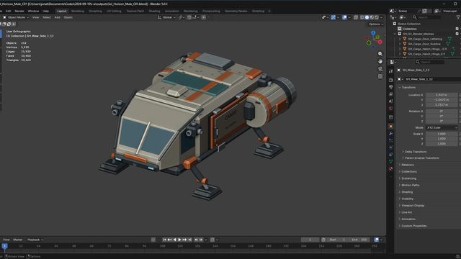Click the timeline play forward button
This screenshot has height=259, width=461.
tap(179, 240)
